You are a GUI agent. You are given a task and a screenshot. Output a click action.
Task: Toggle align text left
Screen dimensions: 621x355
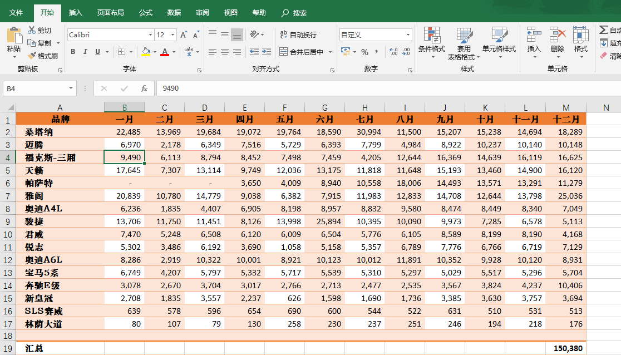[x=213, y=52]
